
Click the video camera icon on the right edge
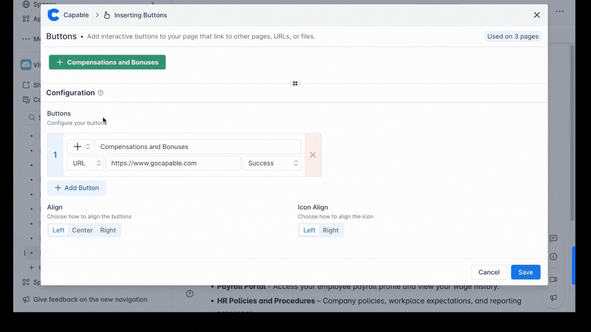pyautogui.click(x=553, y=279)
